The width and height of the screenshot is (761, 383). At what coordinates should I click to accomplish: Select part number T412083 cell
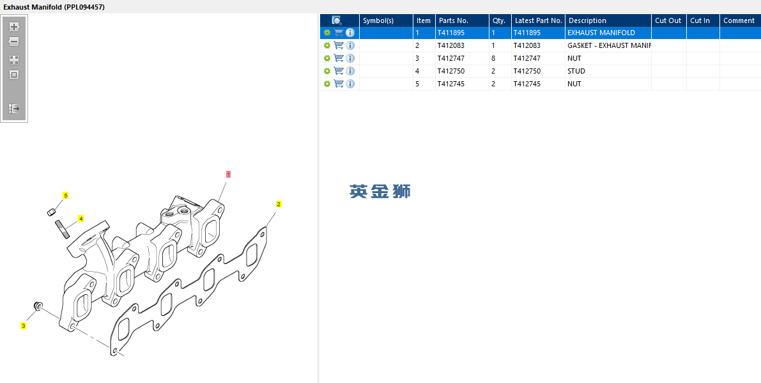(x=462, y=45)
